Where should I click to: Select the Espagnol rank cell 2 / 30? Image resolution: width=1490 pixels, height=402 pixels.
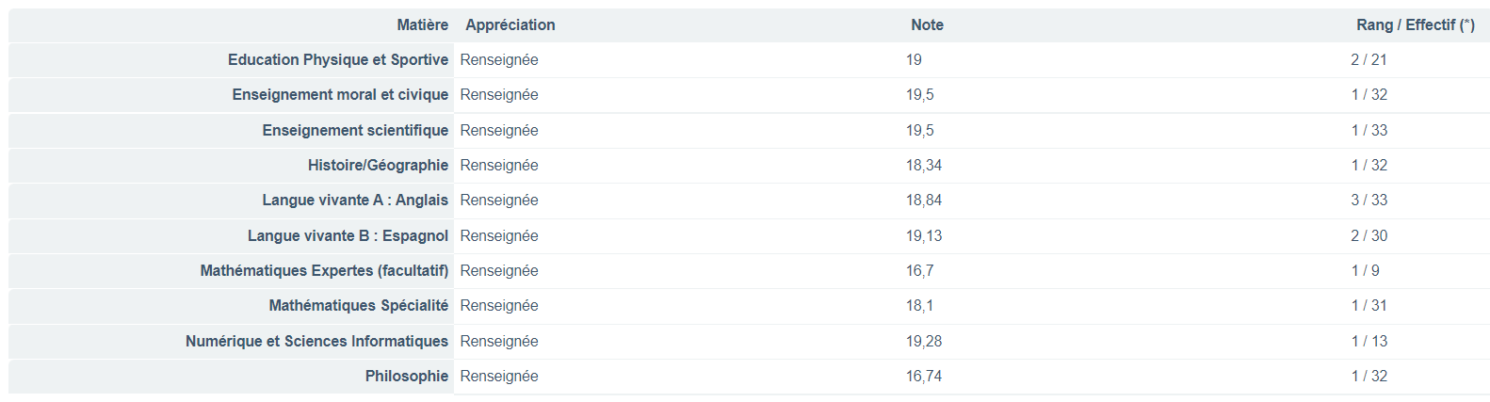(1369, 236)
